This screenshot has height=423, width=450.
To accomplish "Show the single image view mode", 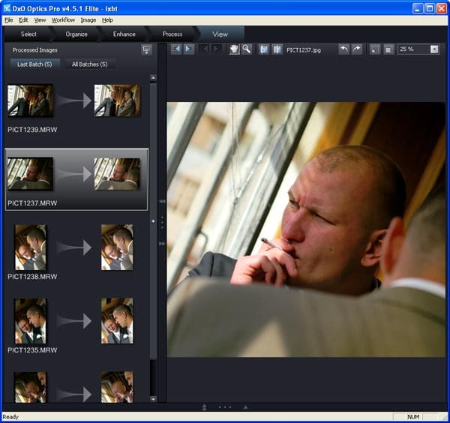I will pos(264,49).
